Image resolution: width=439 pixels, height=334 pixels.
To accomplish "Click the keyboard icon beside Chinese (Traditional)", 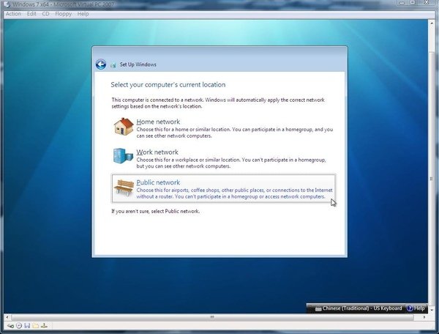I will coord(318,309).
